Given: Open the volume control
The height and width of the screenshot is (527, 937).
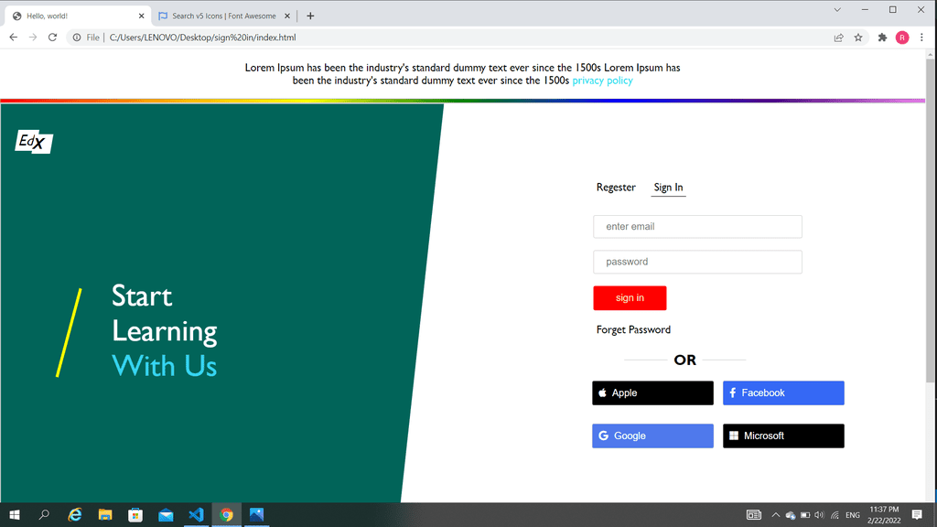Looking at the screenshot, I should click(819, 515).
